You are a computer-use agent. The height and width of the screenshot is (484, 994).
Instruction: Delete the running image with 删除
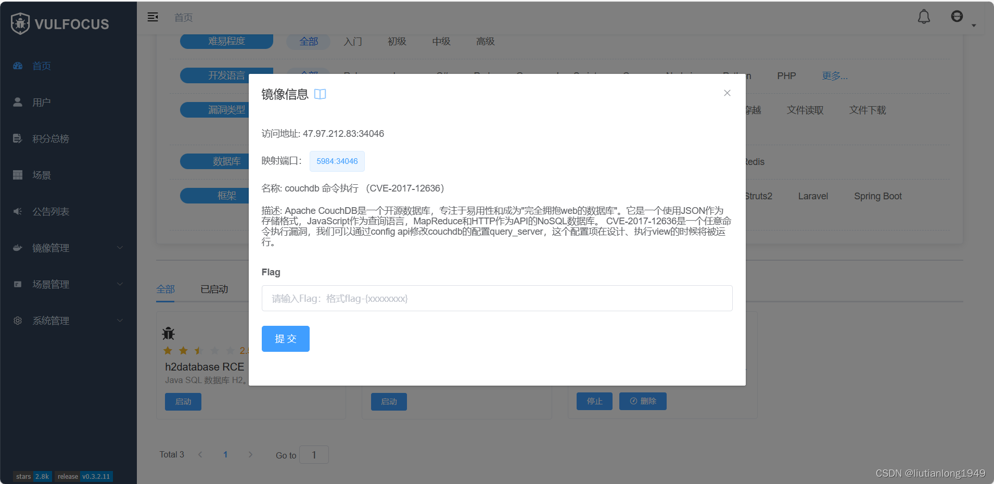click(643, 401)
